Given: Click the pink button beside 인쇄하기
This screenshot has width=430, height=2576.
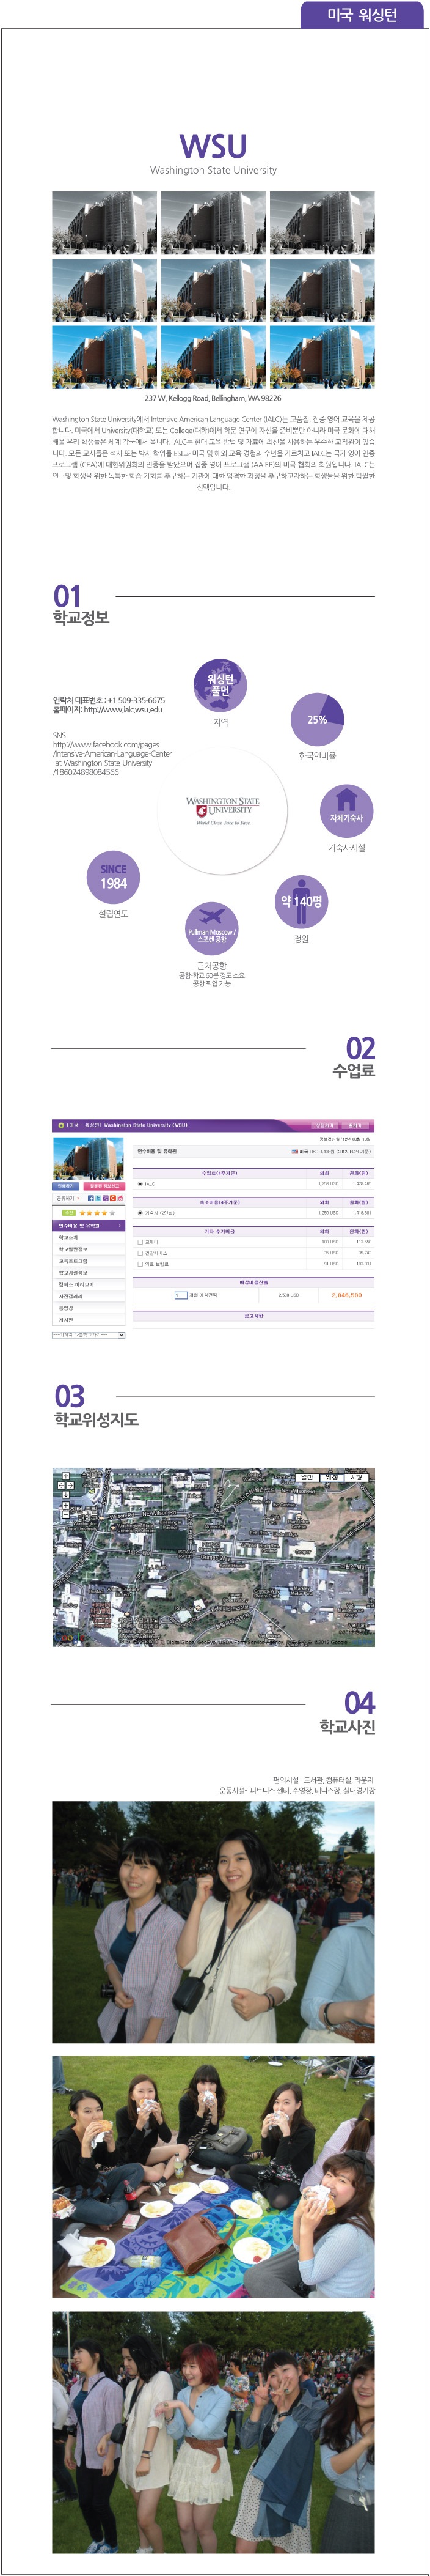Looking at the screenshot, I should coord(104,1186).
